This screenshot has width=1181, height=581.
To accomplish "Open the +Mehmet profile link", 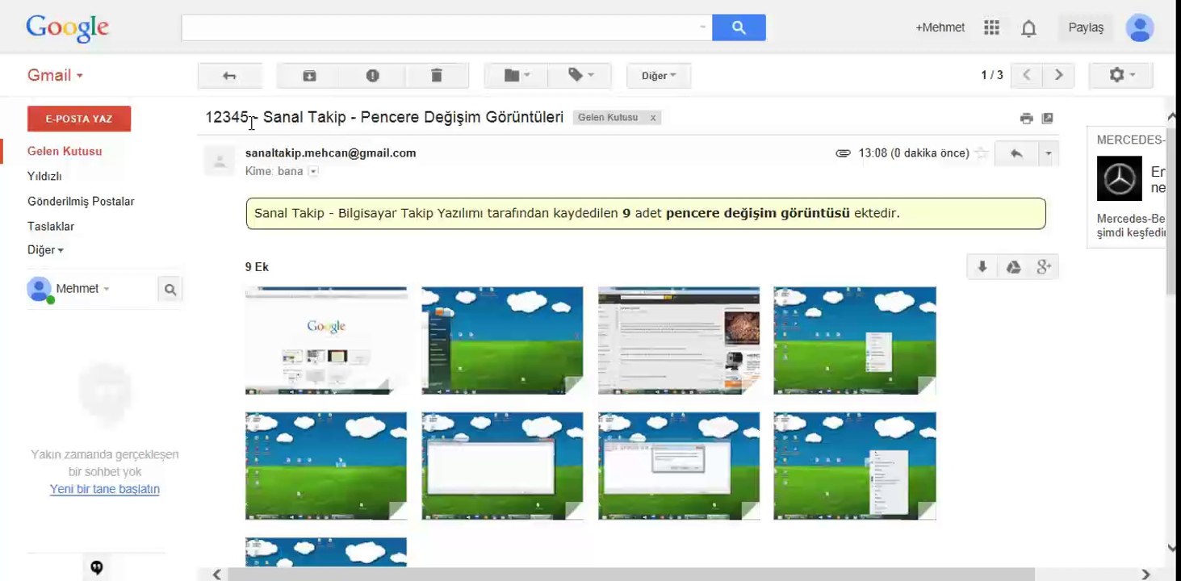I will [940, 27].
